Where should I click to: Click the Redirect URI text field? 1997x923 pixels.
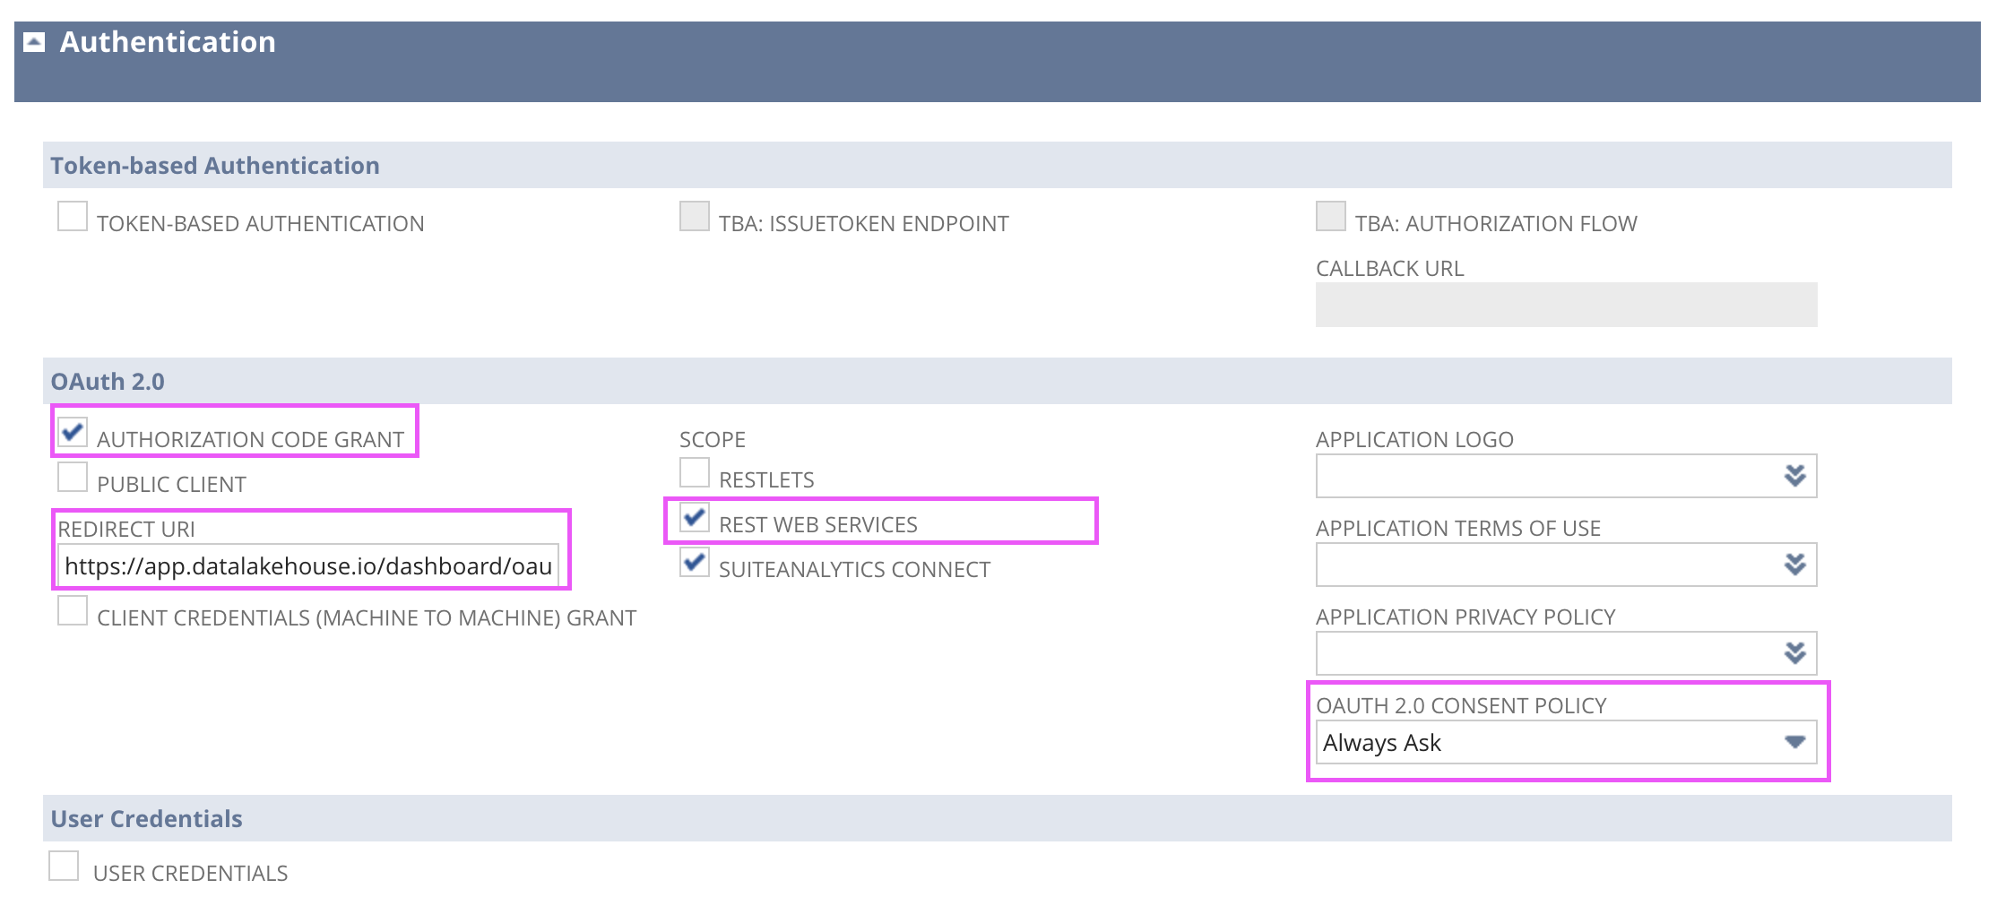[x=307, y=566]
